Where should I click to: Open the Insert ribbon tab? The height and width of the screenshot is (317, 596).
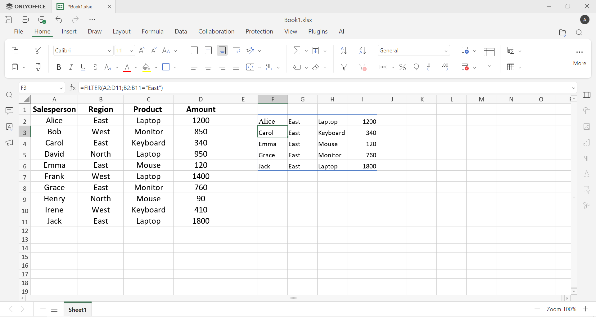pos(69,32)
